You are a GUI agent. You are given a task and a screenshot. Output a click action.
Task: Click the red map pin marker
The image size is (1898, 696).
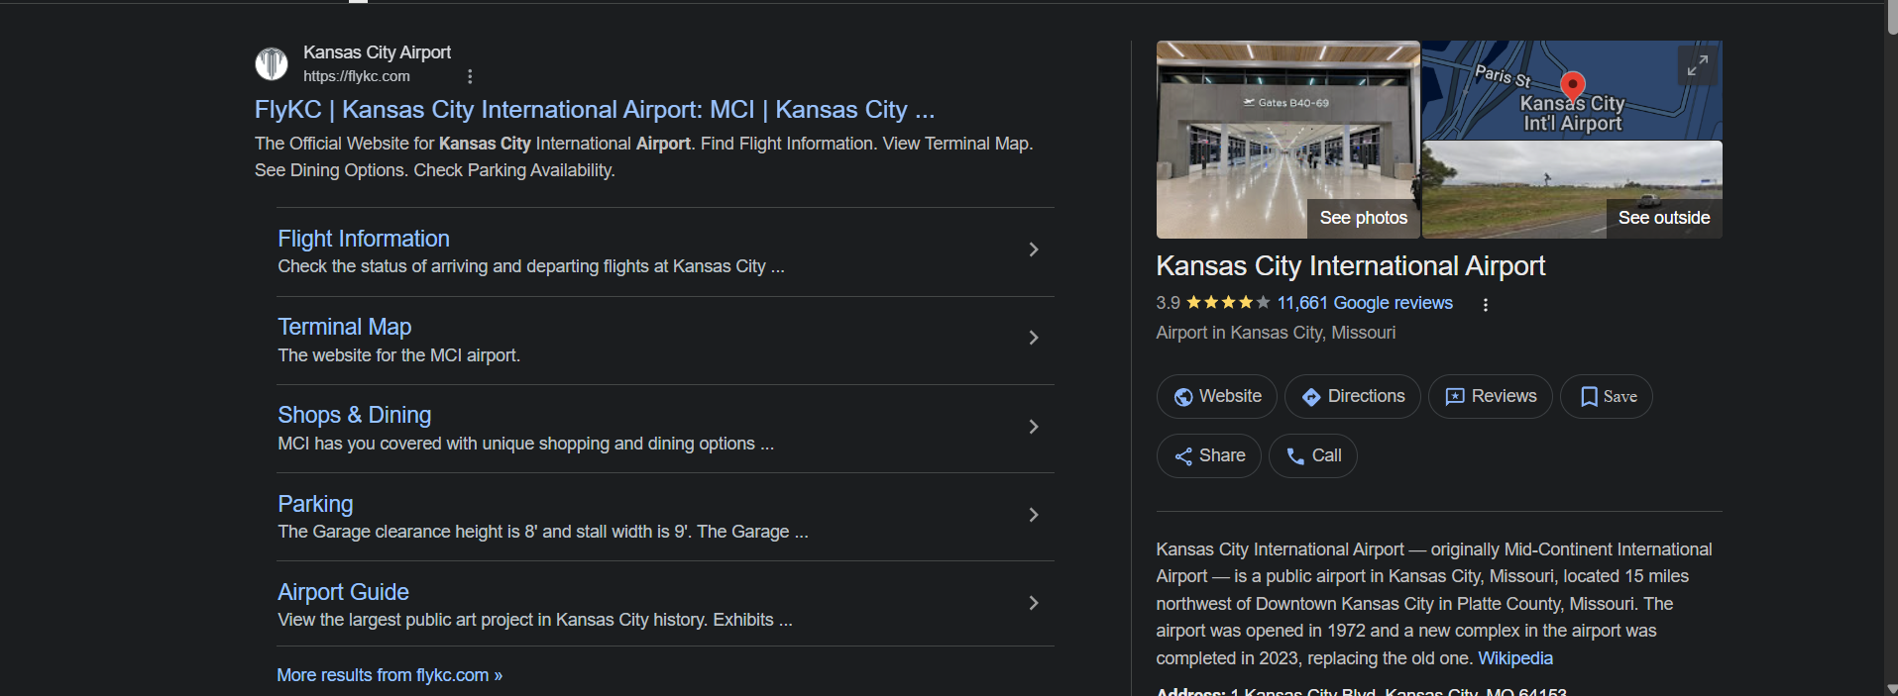[1572, 87]
